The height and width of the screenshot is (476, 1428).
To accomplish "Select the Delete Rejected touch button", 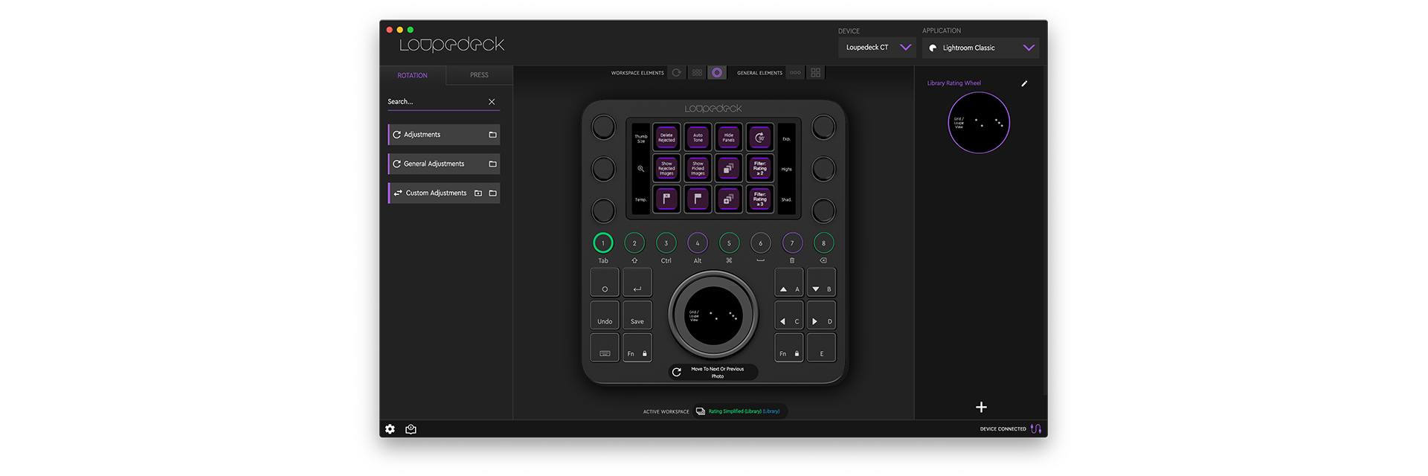I will coord(666,138).
